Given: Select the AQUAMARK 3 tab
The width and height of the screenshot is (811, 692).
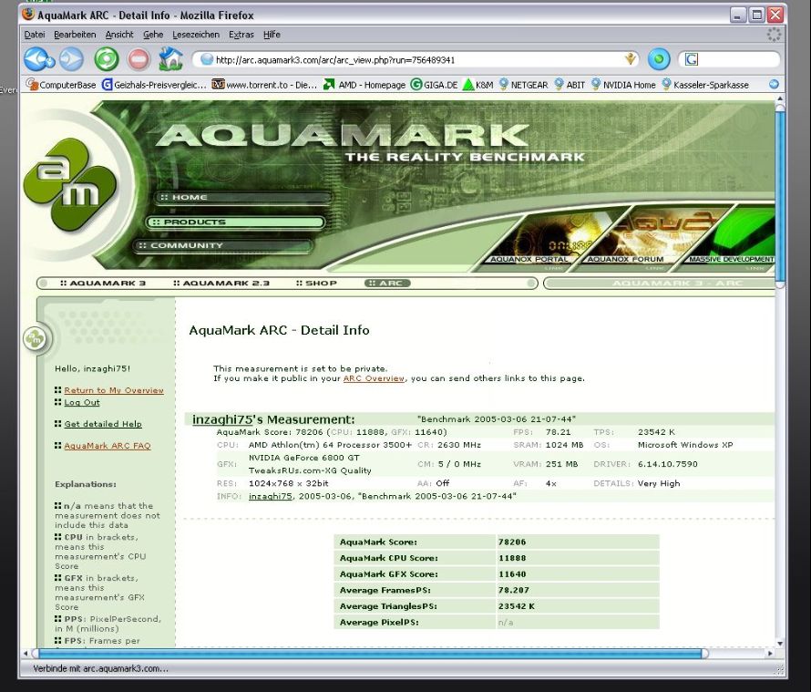Looking at the screenshot, I should [103, 284].
